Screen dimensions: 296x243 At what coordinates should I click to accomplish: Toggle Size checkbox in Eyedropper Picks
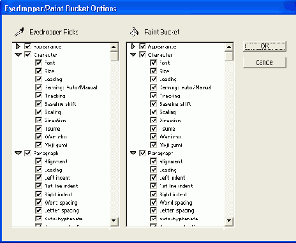(x=38, y=71)
